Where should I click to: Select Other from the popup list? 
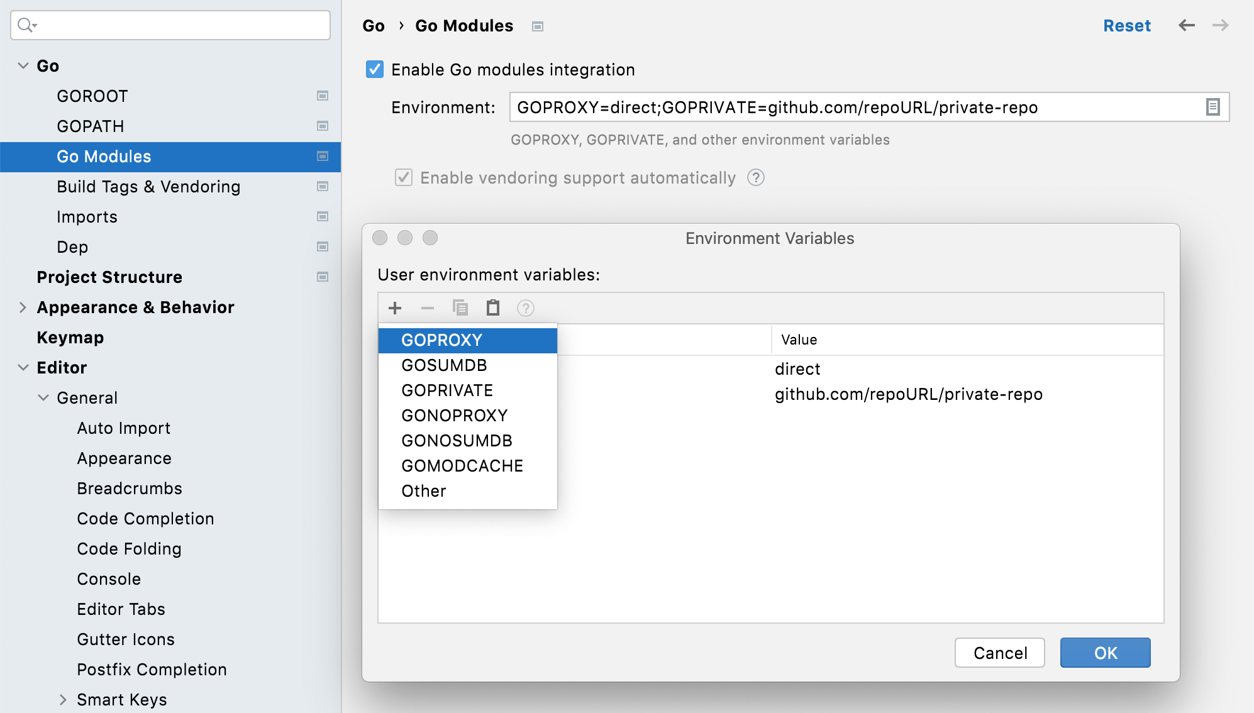tap(468, 491)
